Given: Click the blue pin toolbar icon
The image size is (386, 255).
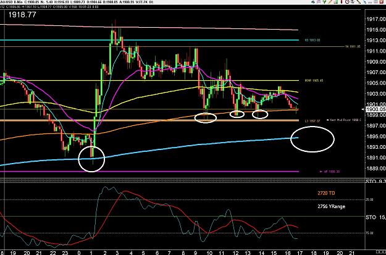Looking at the screenshot, I should click(x=364, y=2).
